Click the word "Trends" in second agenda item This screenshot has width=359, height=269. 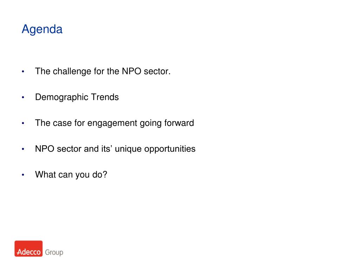coord(105,97)
